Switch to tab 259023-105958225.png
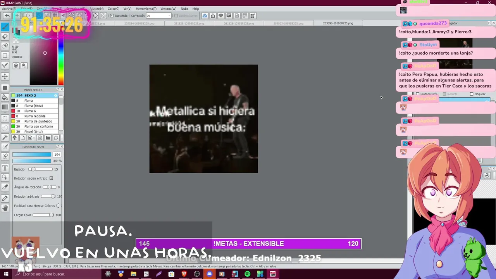 coord(288,23)
